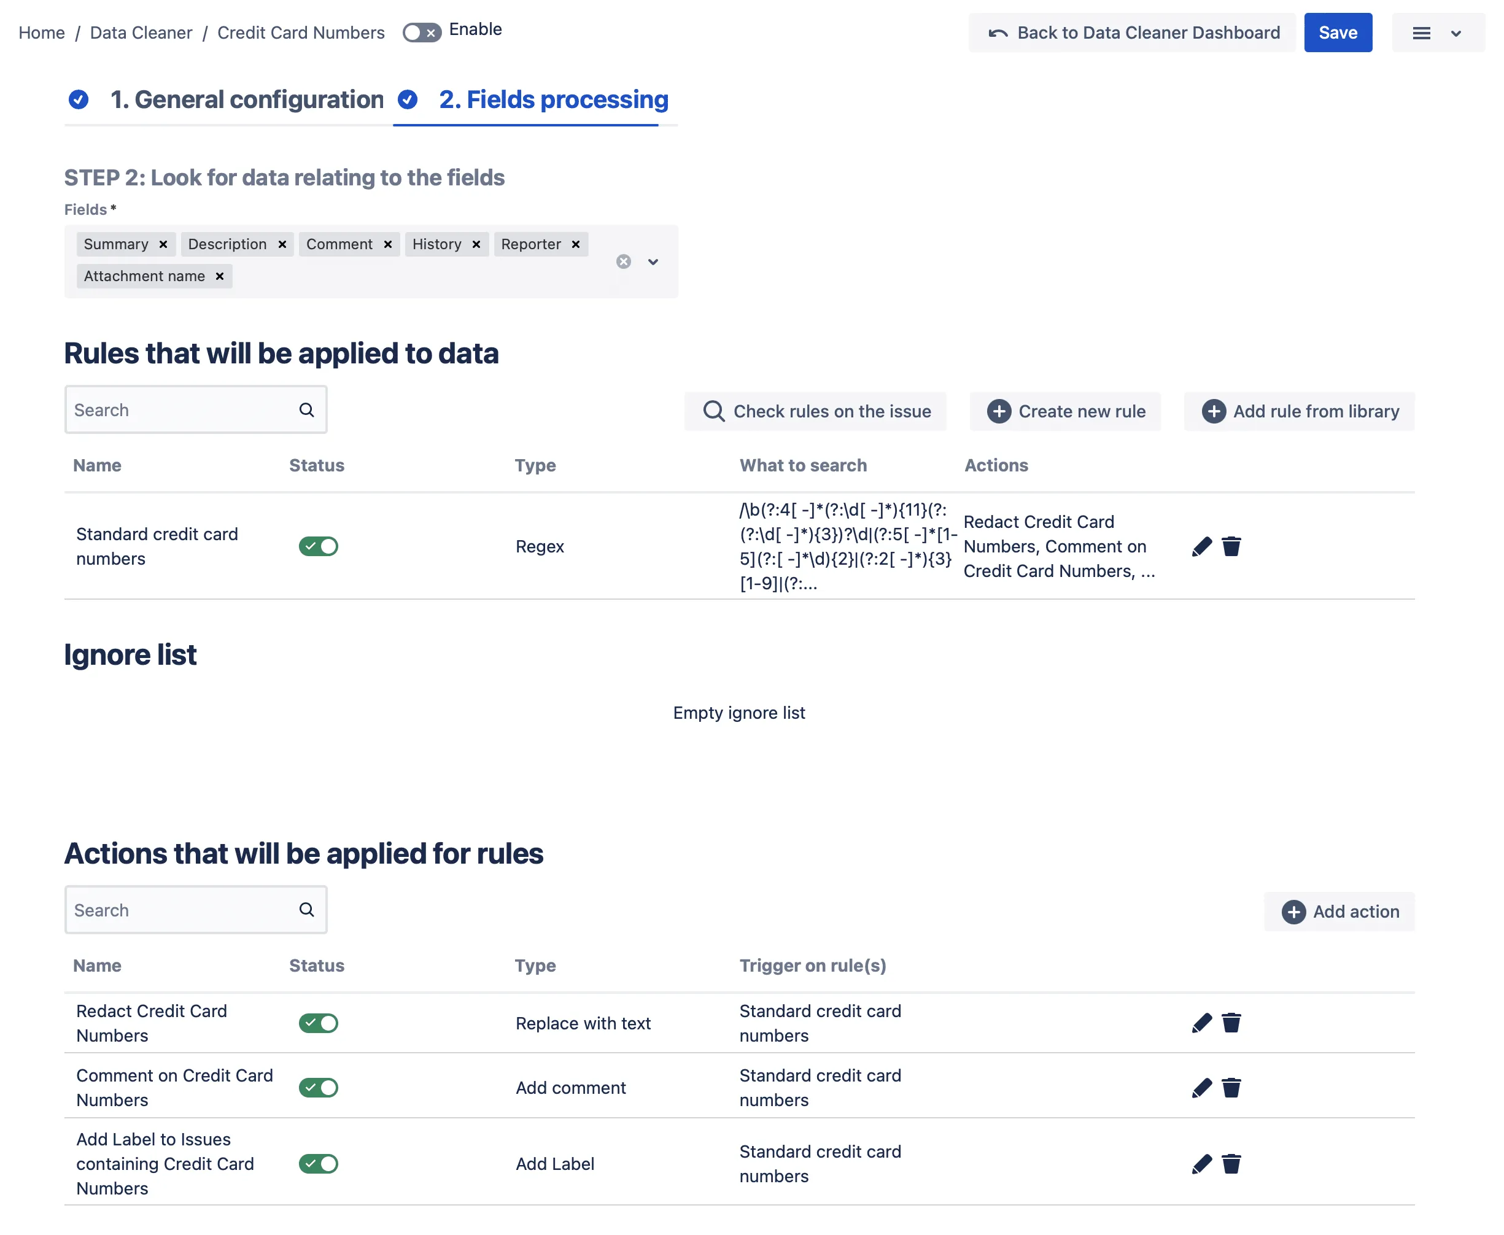Image resolution: width=1504 pixels, height=1235 pixels.
Task: Click Create new rule button
Action: coord(1065,411)
